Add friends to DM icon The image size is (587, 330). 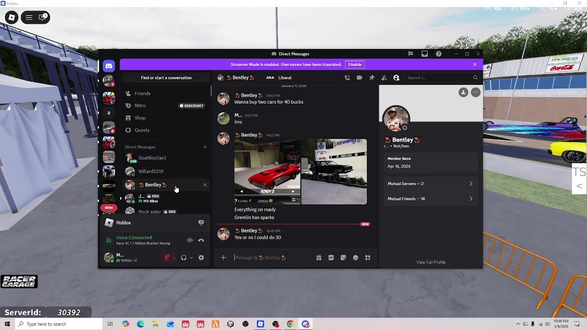(x=384, y=77)
